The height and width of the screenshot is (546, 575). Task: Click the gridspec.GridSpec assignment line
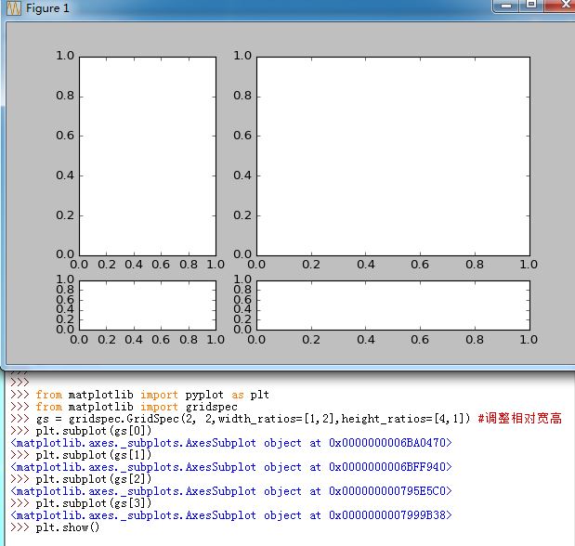(x=241, y=419)
